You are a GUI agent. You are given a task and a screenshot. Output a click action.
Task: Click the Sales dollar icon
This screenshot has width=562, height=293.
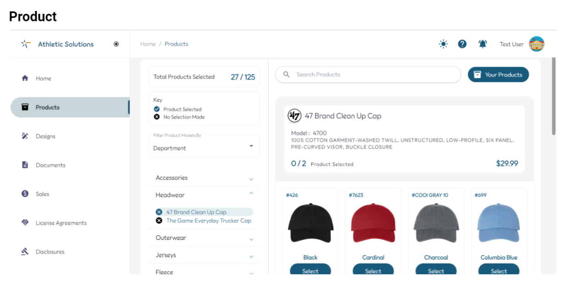[x=25, y=194]
